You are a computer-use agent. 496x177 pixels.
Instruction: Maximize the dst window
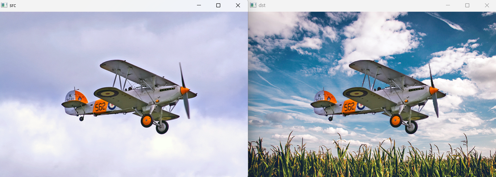pos(467,5)
